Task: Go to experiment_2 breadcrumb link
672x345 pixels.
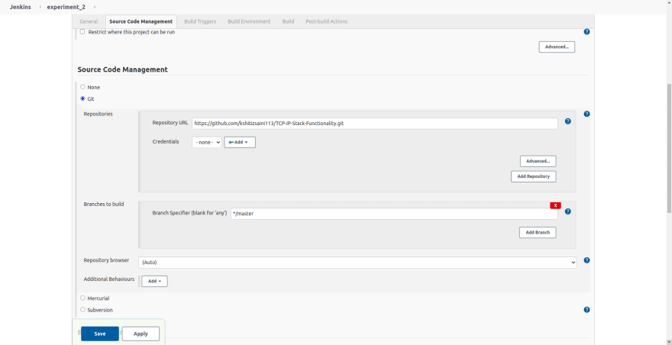Action: (67, 8)
